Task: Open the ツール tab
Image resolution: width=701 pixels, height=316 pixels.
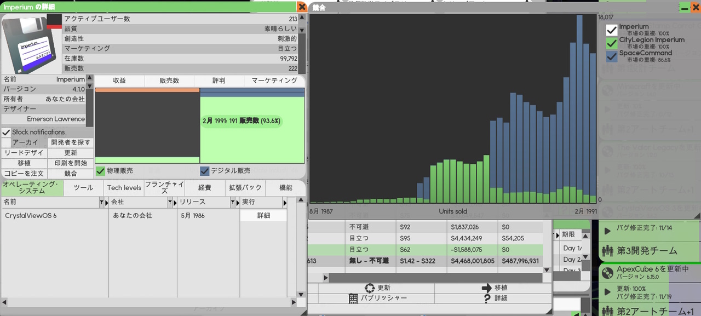Action: [x=83, y=188]
